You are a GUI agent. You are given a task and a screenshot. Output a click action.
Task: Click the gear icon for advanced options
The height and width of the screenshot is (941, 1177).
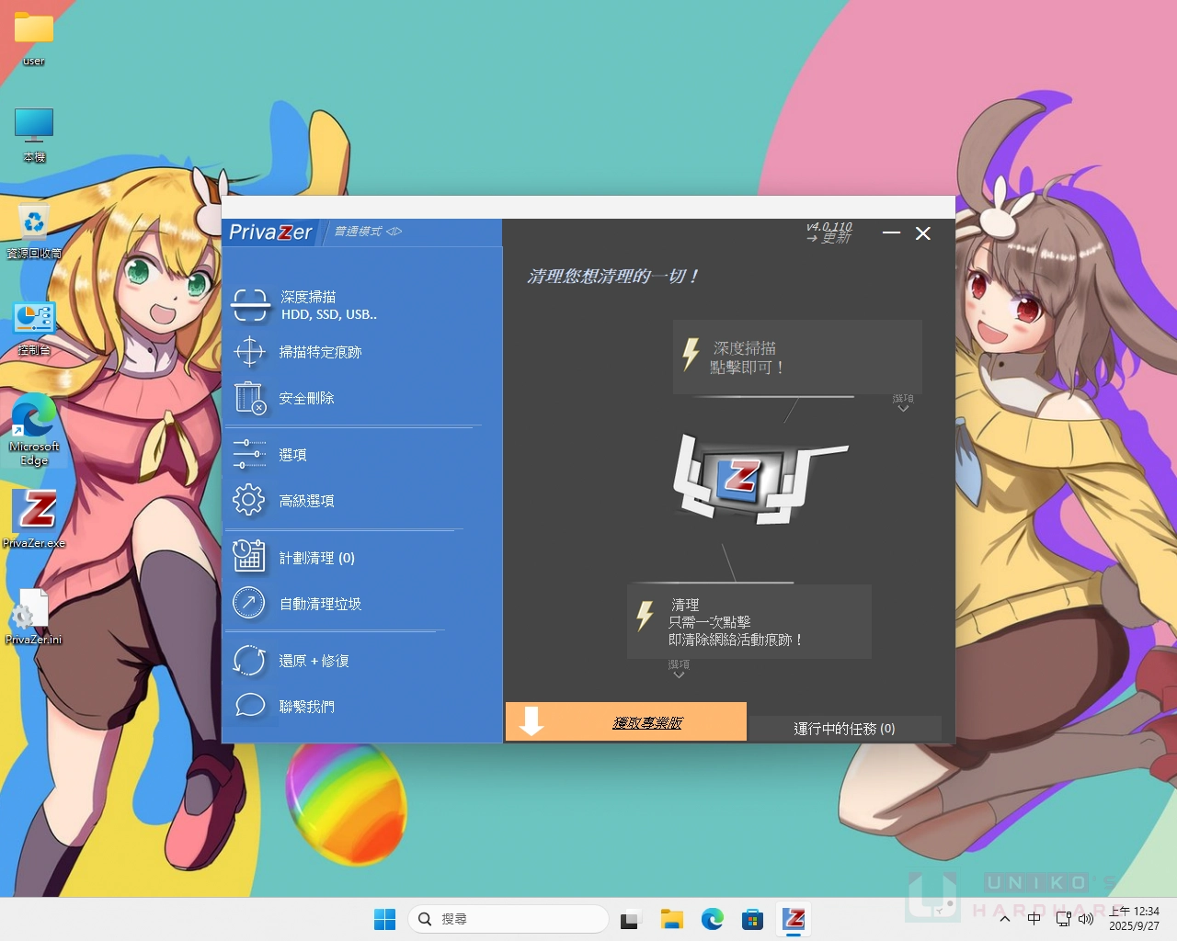point(248,500)
